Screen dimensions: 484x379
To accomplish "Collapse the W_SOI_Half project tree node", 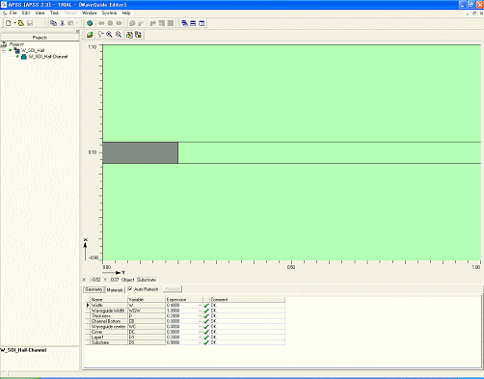I will 4,50.
